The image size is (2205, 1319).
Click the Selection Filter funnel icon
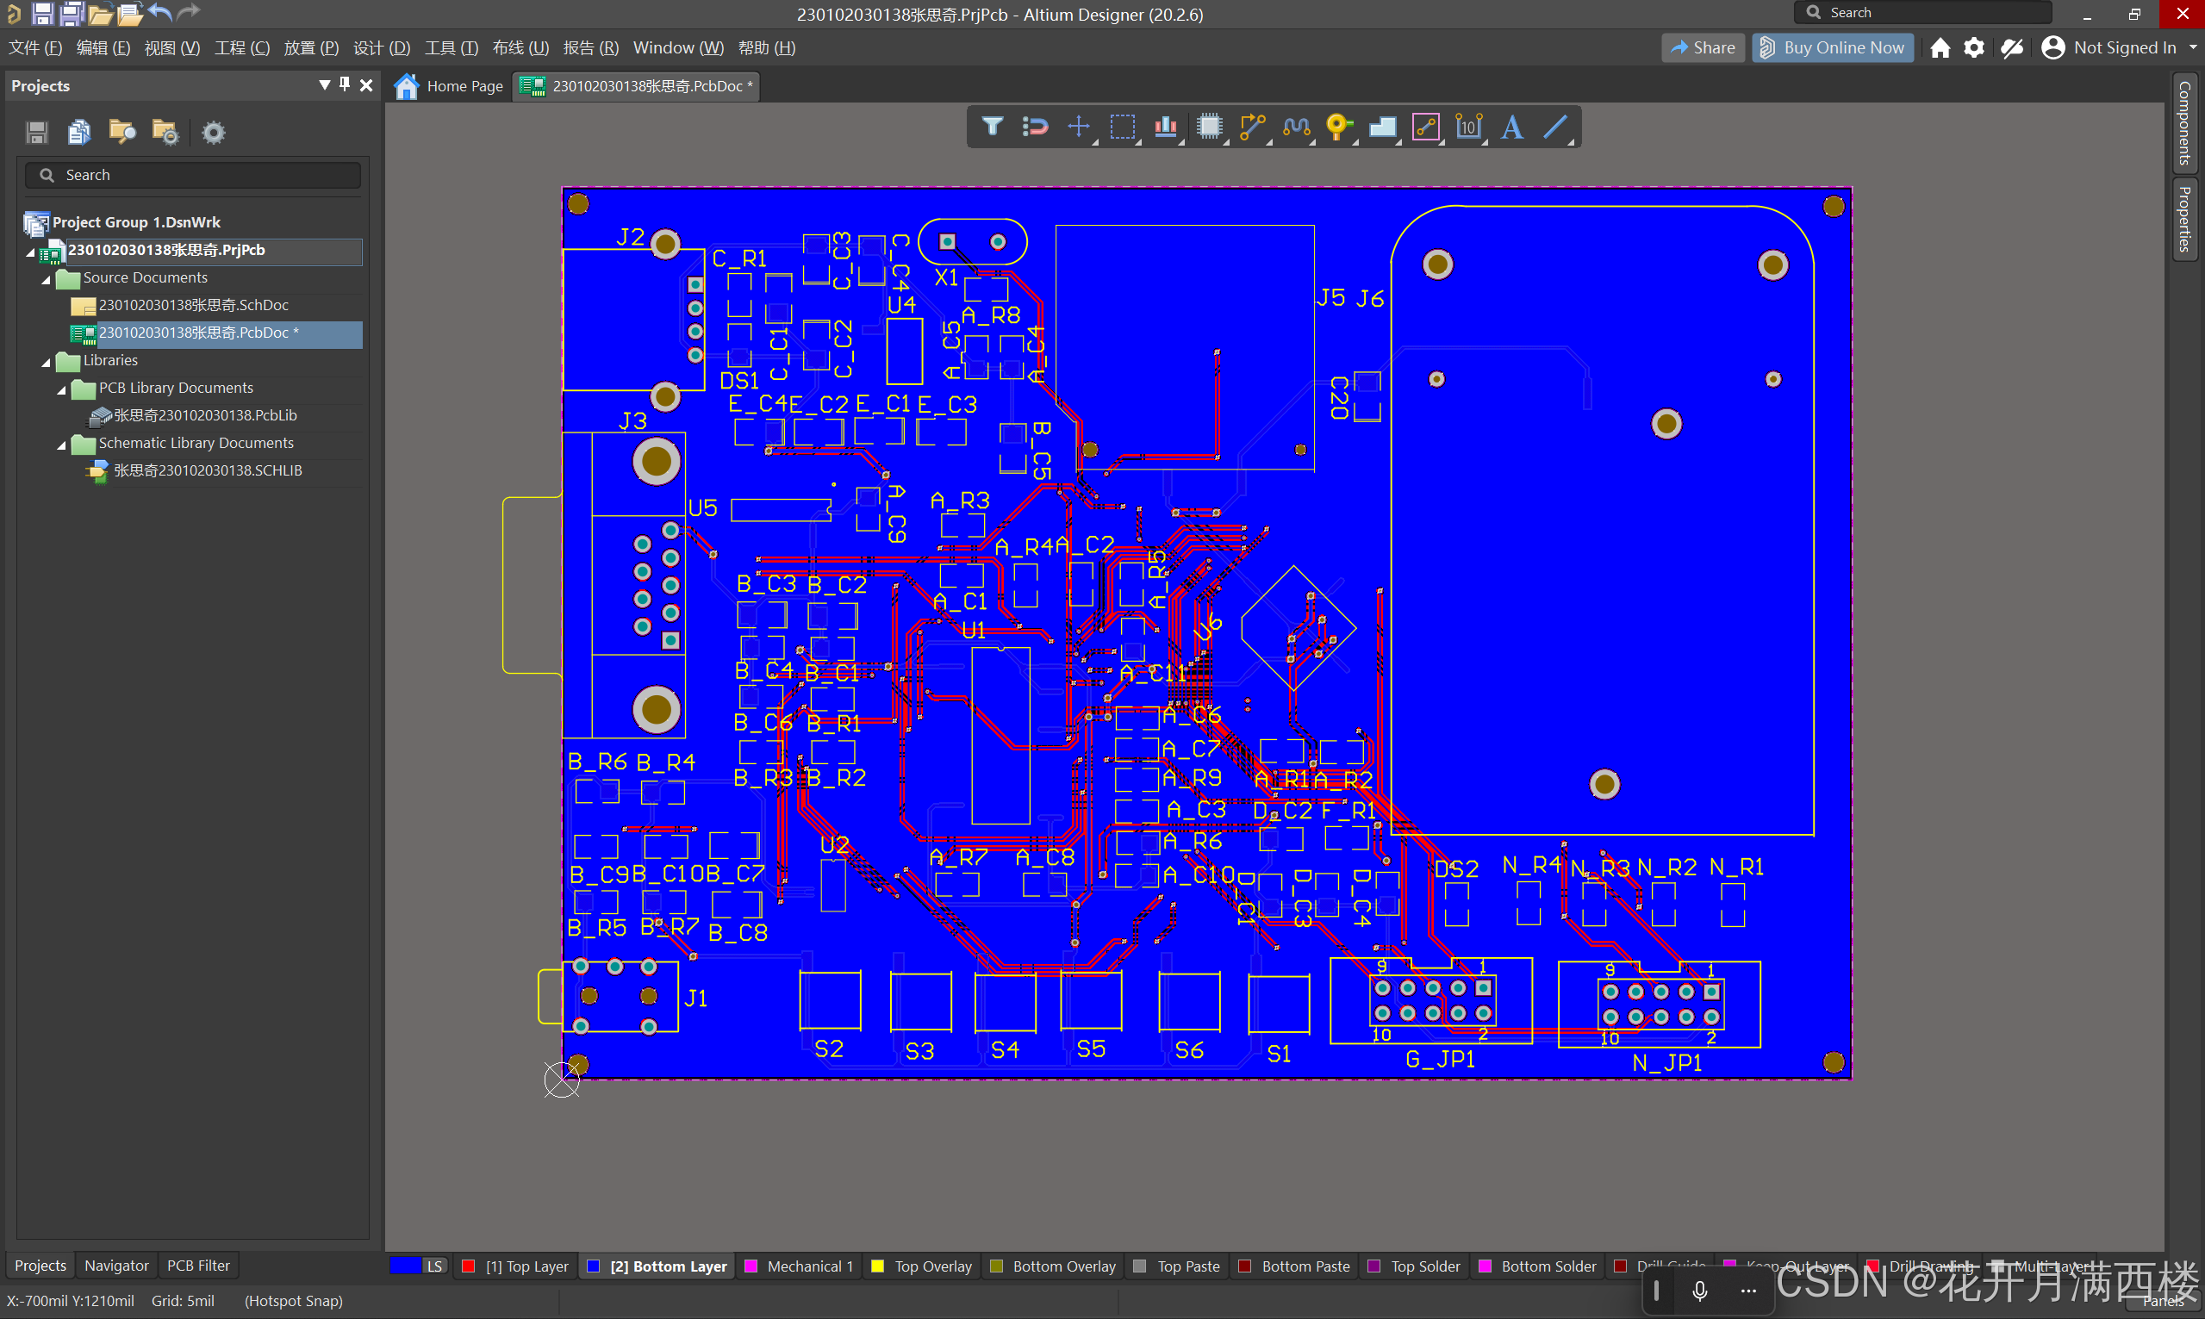pos(992,126)
